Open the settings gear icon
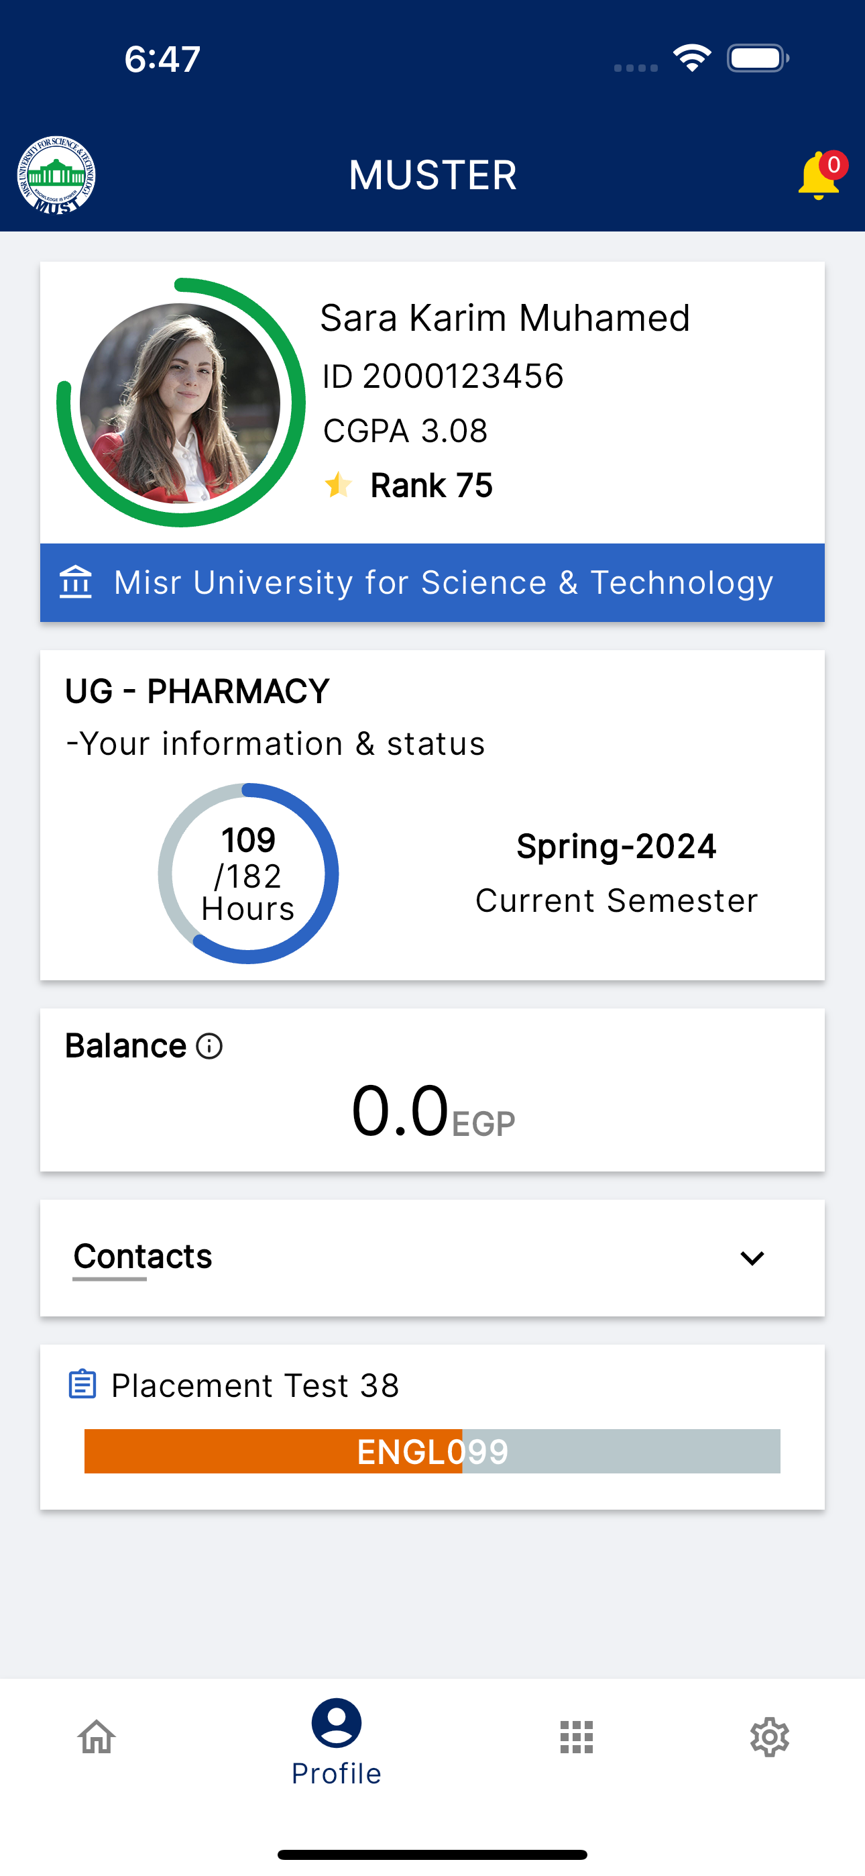The width and height of the screenshot is (865, 1876). (x=770, y=1738)
